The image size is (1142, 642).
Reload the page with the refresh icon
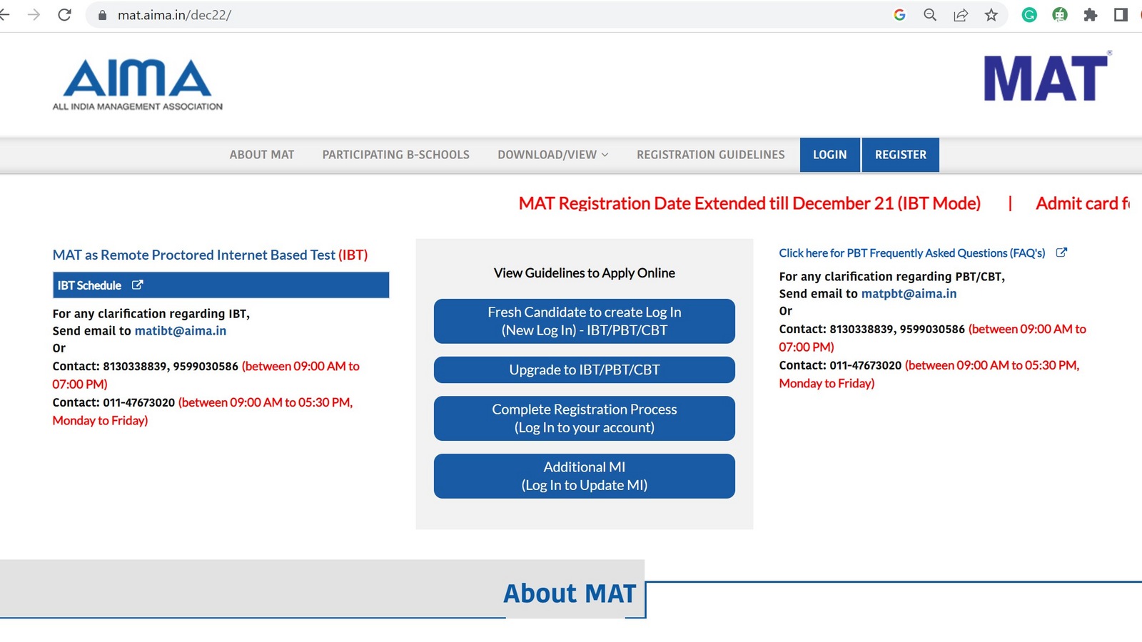point(64,14)
